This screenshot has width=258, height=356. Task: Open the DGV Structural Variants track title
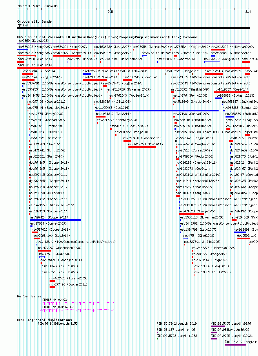108,37
